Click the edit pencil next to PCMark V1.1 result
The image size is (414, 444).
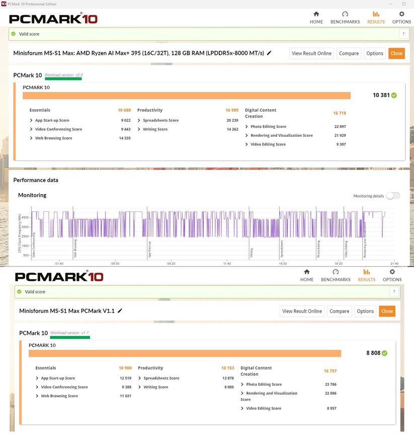[119, 311]
